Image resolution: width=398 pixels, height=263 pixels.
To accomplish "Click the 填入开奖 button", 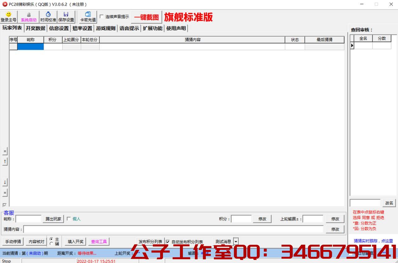I will [76, 242].
